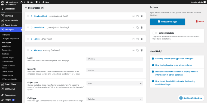The width and height of the screenshot is (207, 103).
Task: Go to Meta Boxes submenu
Action: pos(6,46)
